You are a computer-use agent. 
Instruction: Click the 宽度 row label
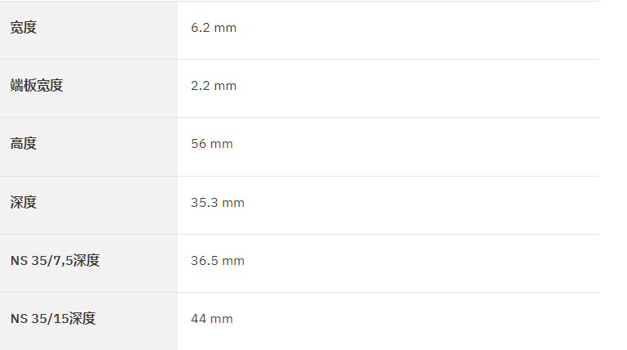point(24,28)
